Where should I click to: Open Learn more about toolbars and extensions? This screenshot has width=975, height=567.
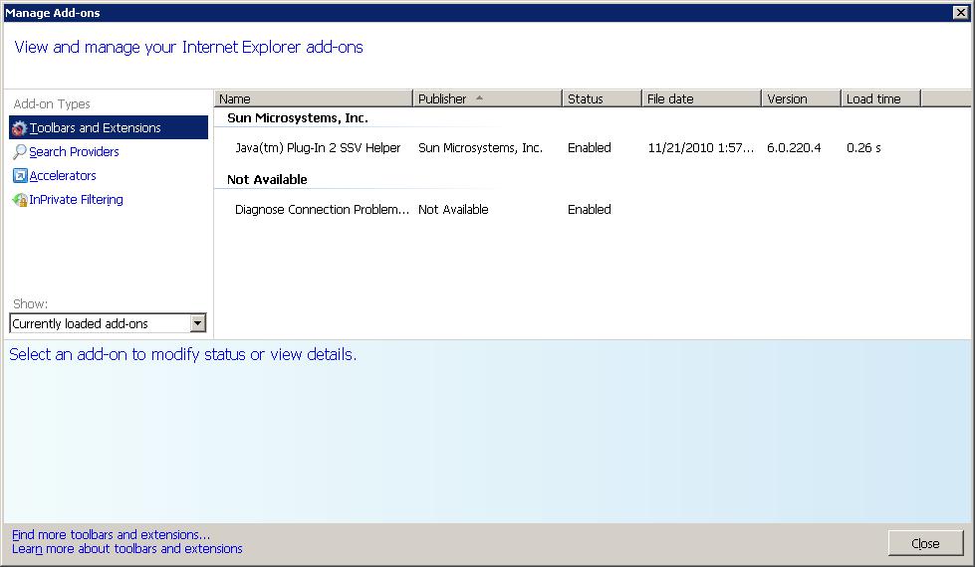click(126, 549)
